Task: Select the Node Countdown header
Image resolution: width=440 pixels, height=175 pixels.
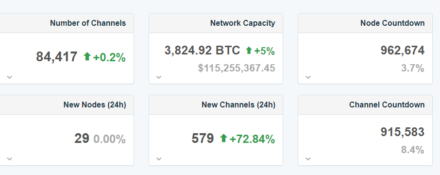Action: [392, 23]
